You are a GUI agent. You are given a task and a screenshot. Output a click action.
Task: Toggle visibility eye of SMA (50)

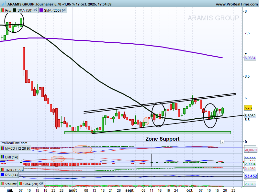tap(35, 10)
